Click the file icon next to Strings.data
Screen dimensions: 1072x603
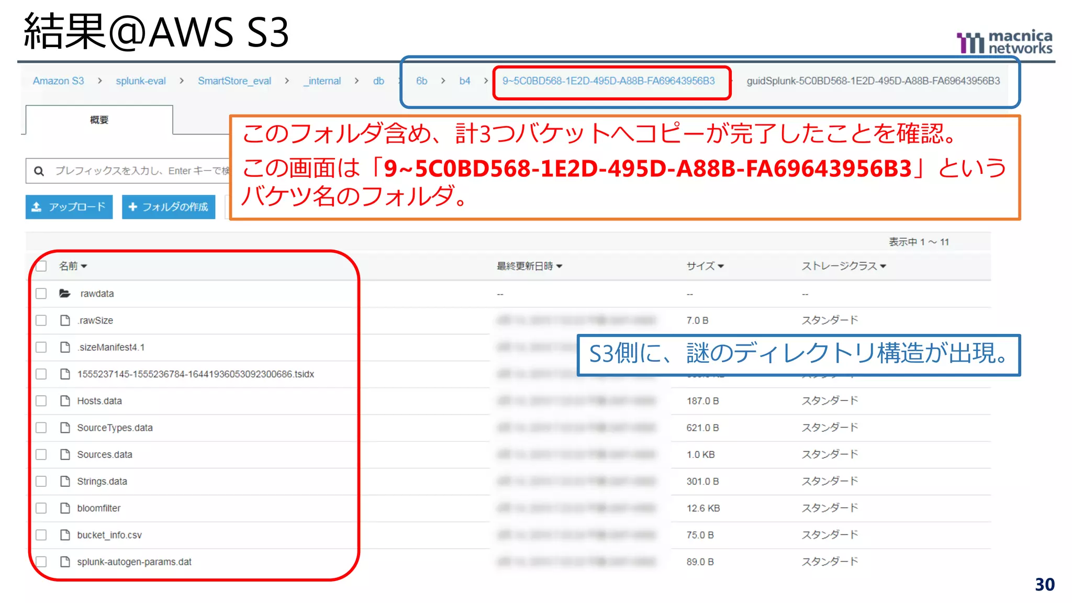pyautogui.click(x=65, y=481)
